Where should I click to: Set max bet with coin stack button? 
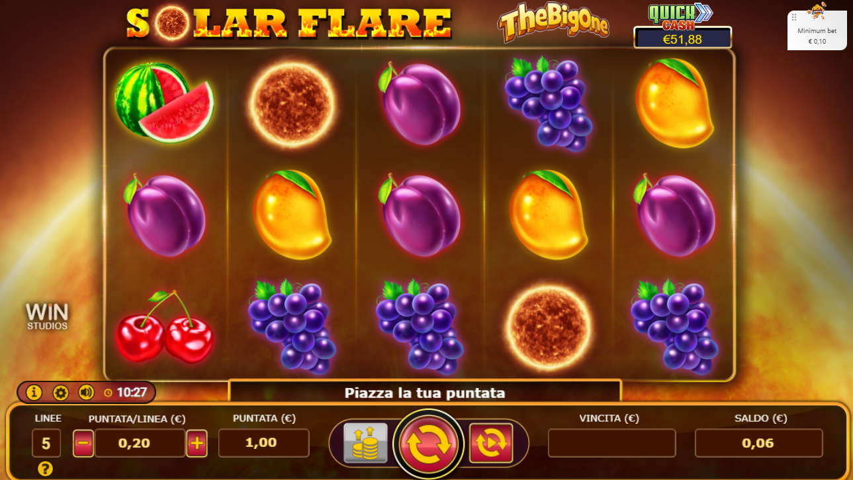pyautogui.click(x=366, y=443)
